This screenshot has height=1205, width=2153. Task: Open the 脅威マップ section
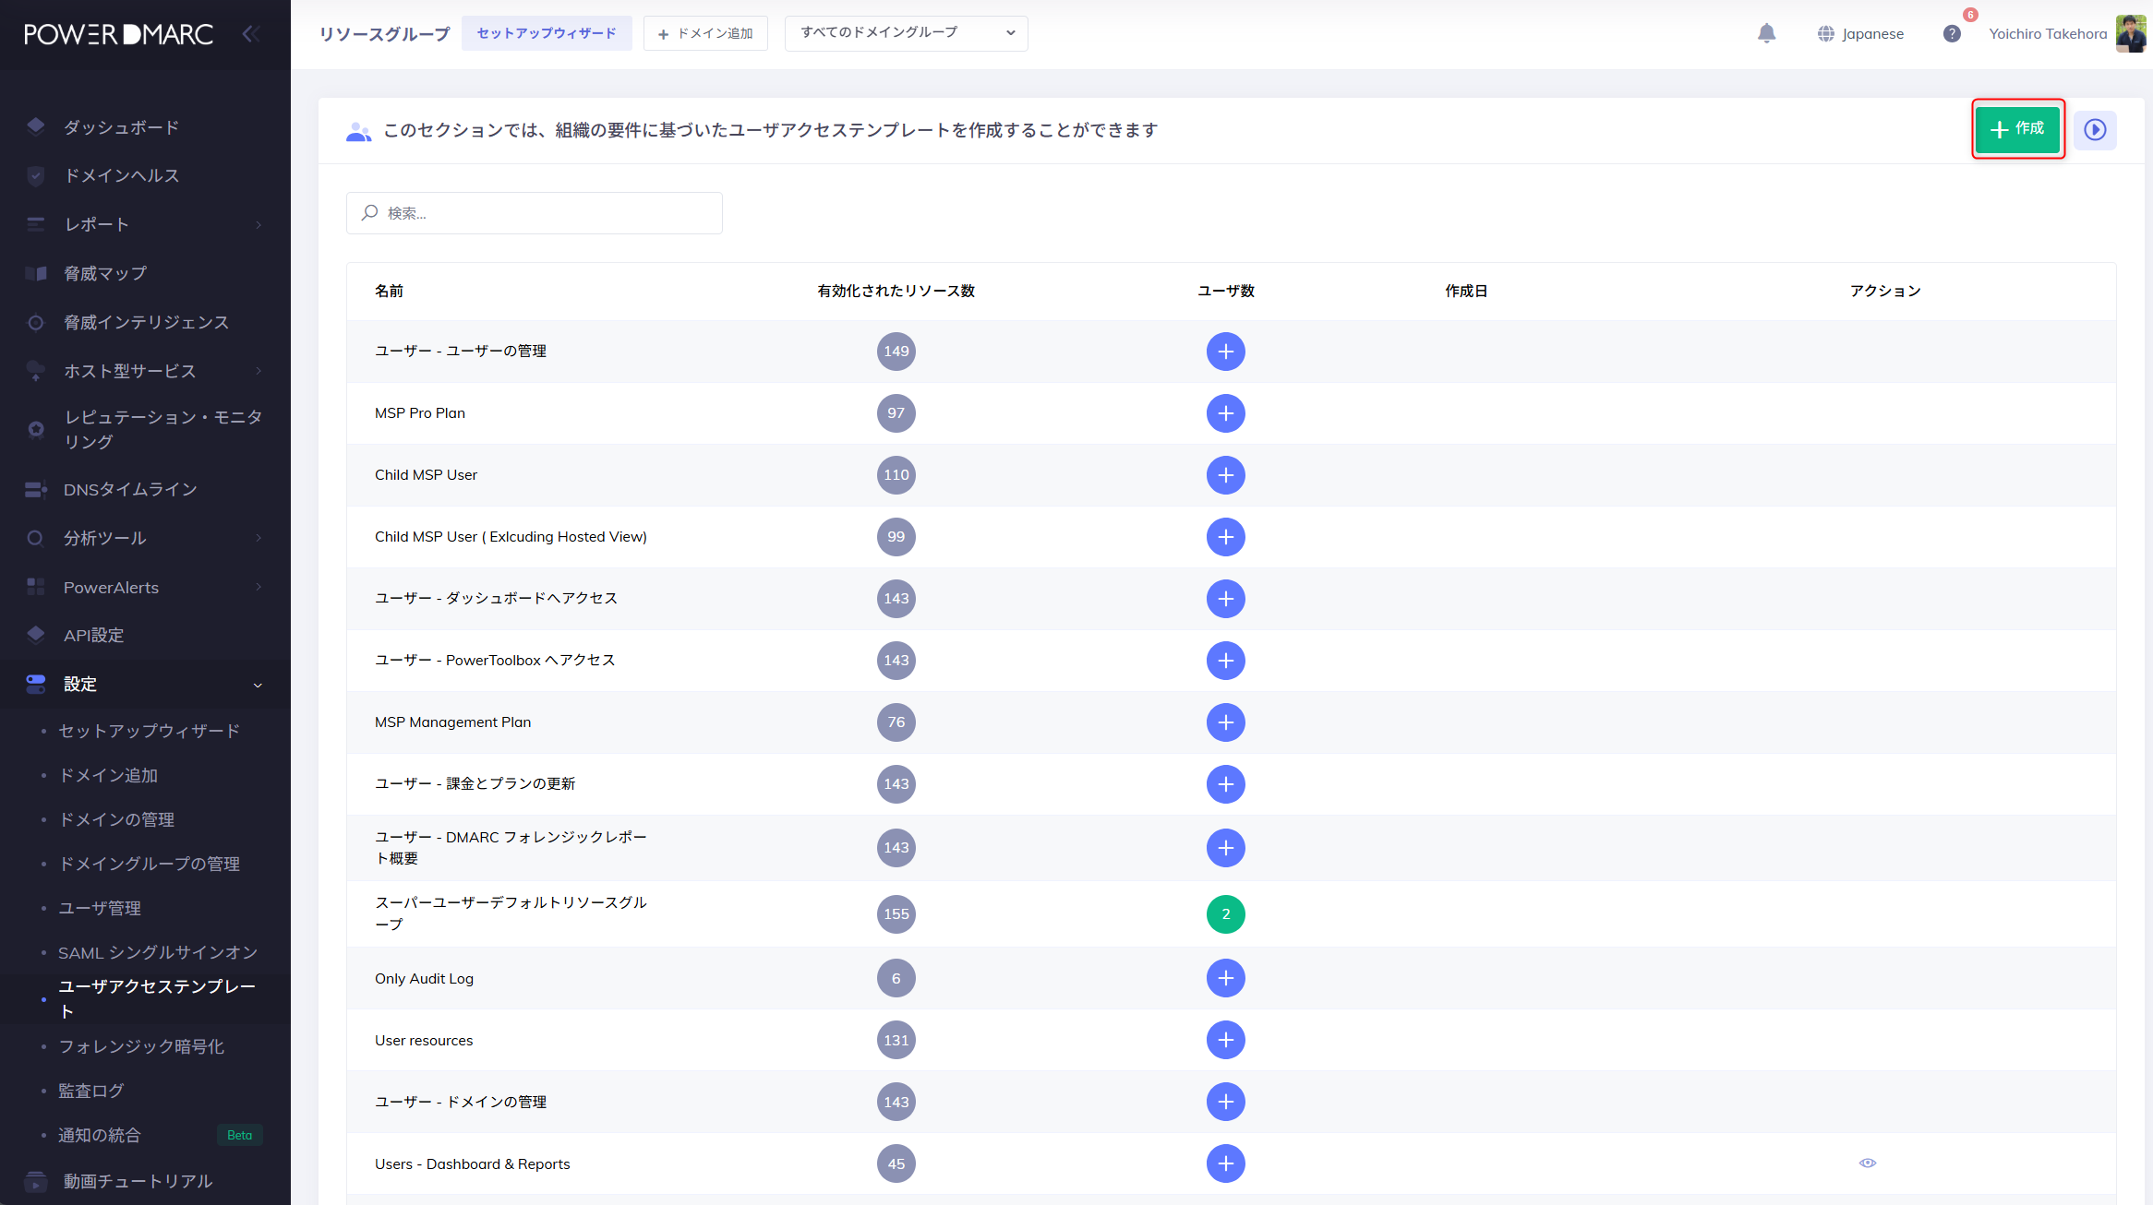[x=103, y=273]
